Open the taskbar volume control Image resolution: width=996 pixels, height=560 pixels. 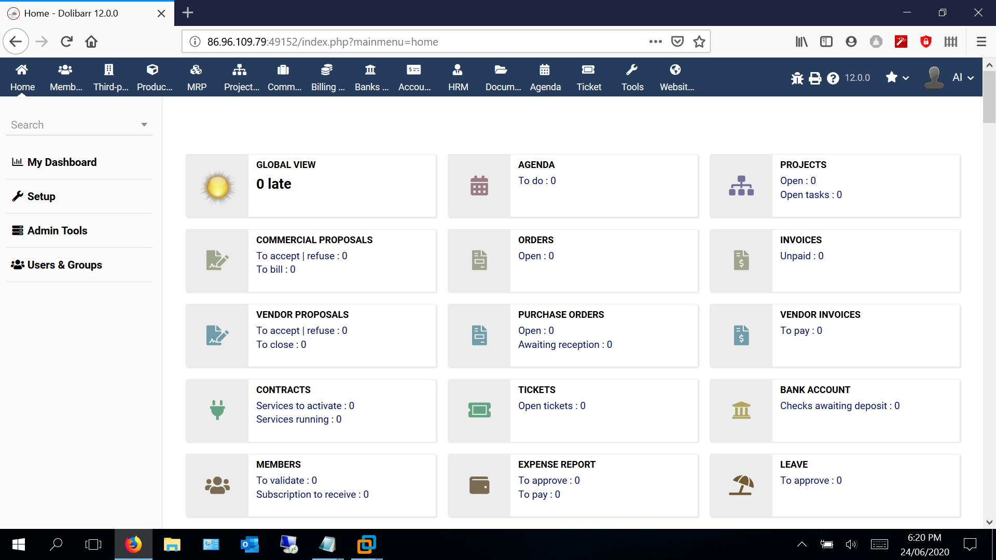(851, 544)
